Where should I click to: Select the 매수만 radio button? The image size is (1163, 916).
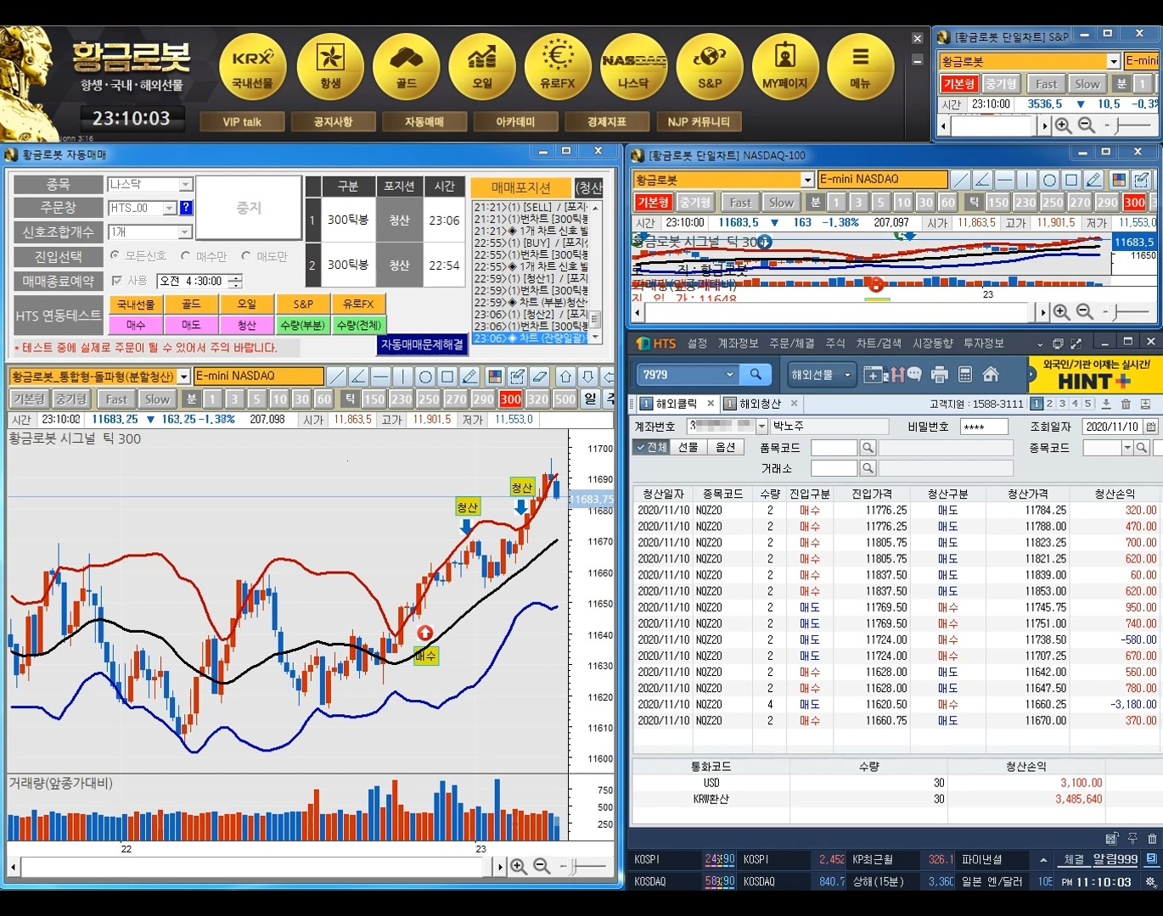(x=185, y=255)
